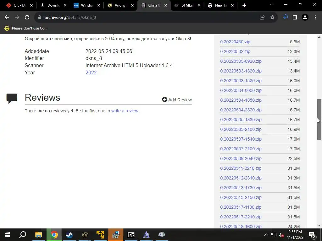322x241 pixels.
Task: Go back using the browser back arrow
Action: (7, 18)
